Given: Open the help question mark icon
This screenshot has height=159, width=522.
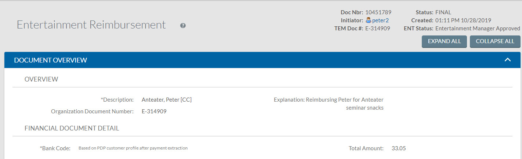Looking at the screenshot, I should tap(183, 26).
